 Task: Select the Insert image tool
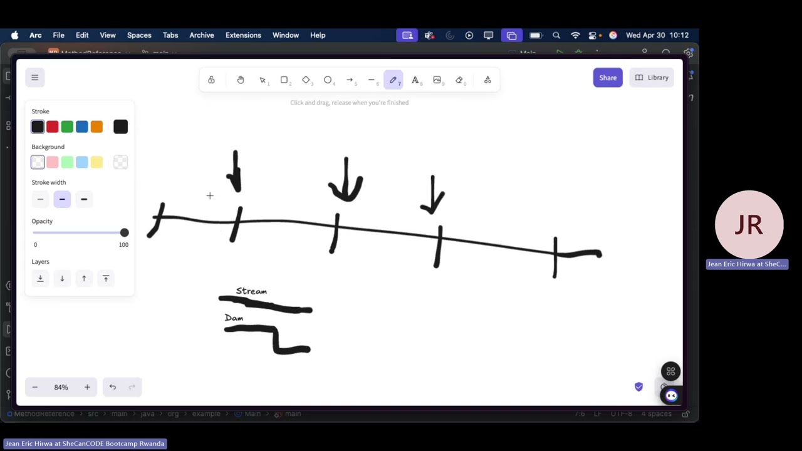point(437,80)
